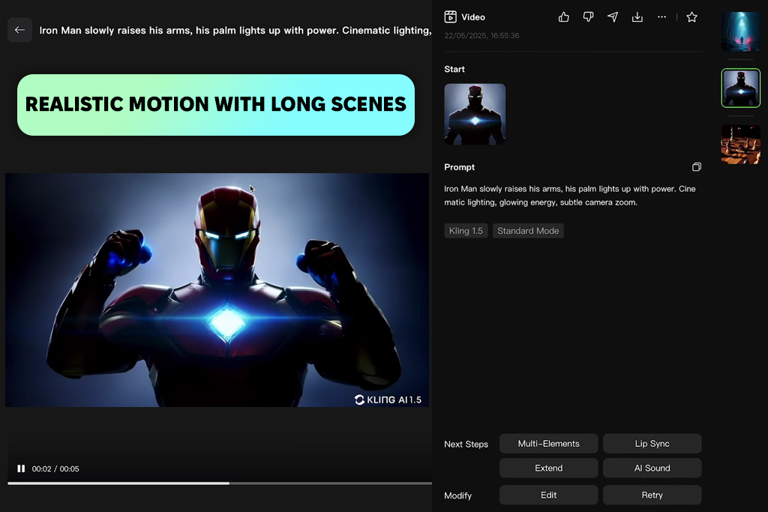The height and width of the screenshot is (512, 768).
Task: Pause the video playback
Action: click(21, 469)
